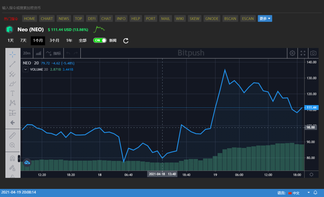Open the CHART command
324x197 pixels.
pyautogui.click(x=47, y=19)
